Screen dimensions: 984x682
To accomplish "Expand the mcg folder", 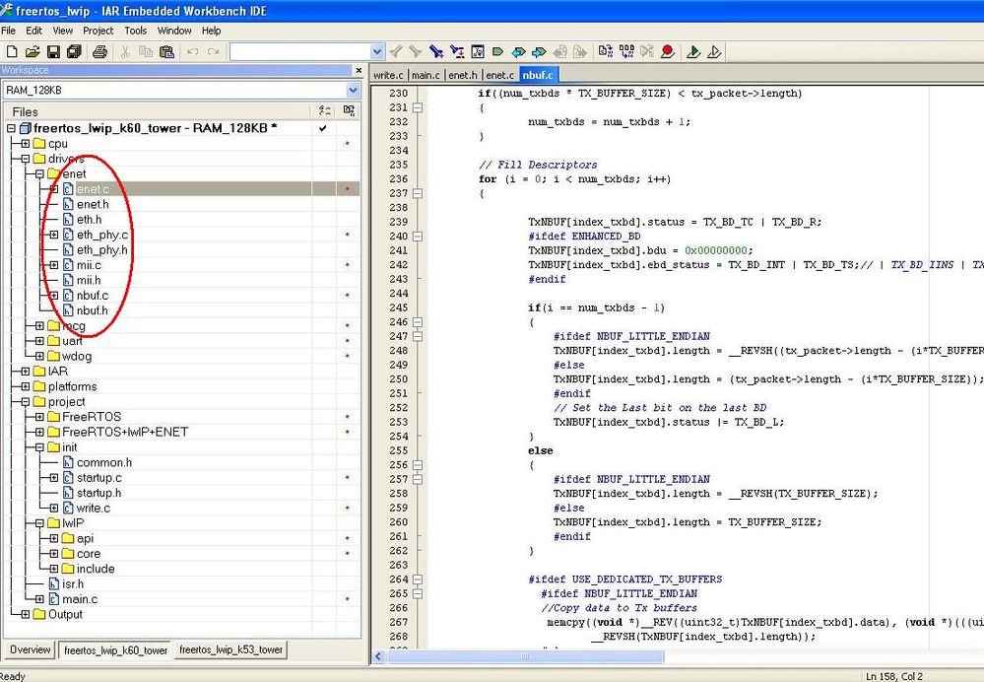I will [39, 325].
